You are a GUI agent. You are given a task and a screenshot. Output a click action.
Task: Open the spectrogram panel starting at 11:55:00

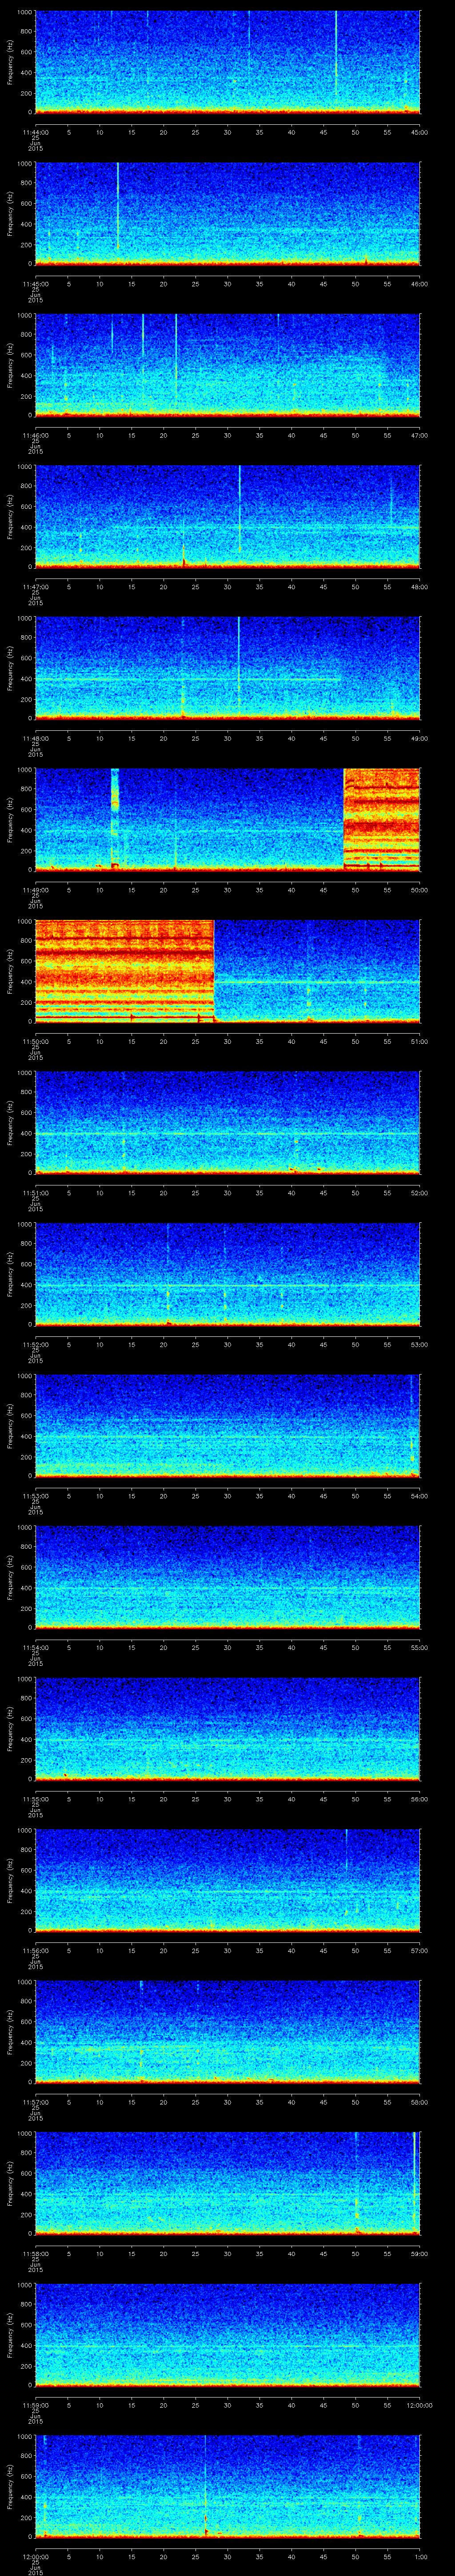point(227,1728)
